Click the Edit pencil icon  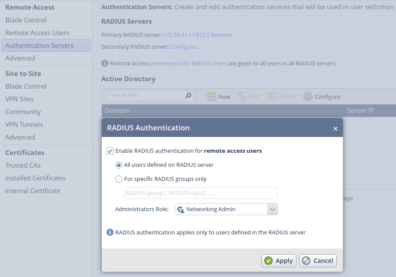(x=243, y=97)
